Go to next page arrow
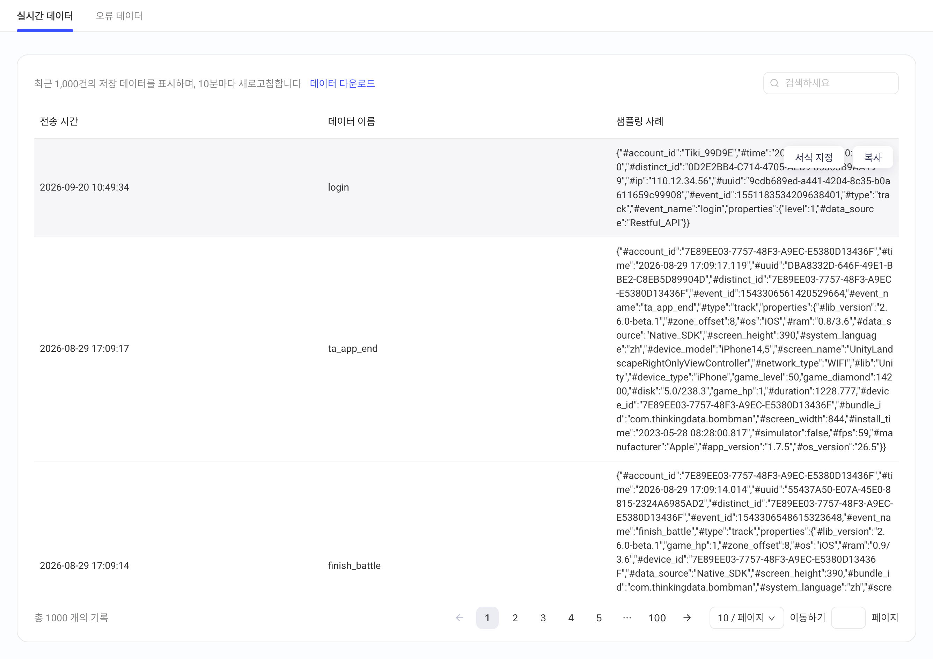Screen dimensions: 933x659 click(x=687, y=617)
